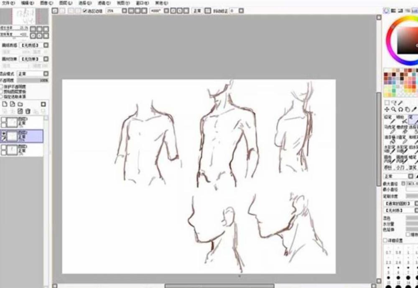Select the lasso selection tool
The height and width of the screenshot is (288, 418).
(393, 103)
